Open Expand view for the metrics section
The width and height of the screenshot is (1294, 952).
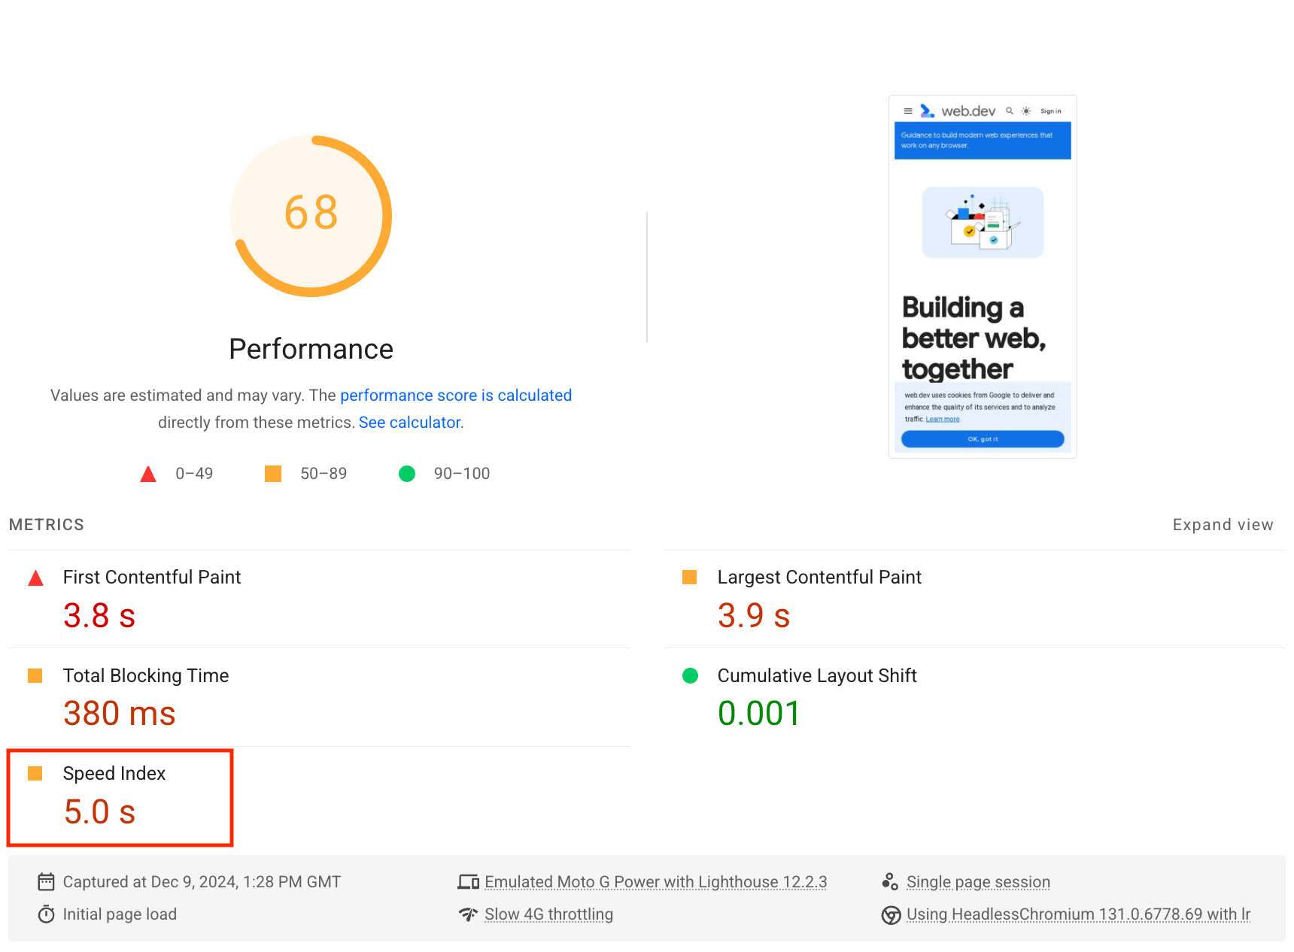coord(1223,524)
